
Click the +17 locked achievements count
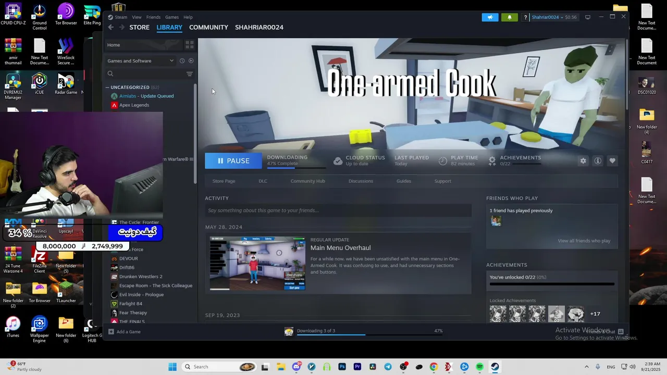pyautogui.click(x=595, y=314)
